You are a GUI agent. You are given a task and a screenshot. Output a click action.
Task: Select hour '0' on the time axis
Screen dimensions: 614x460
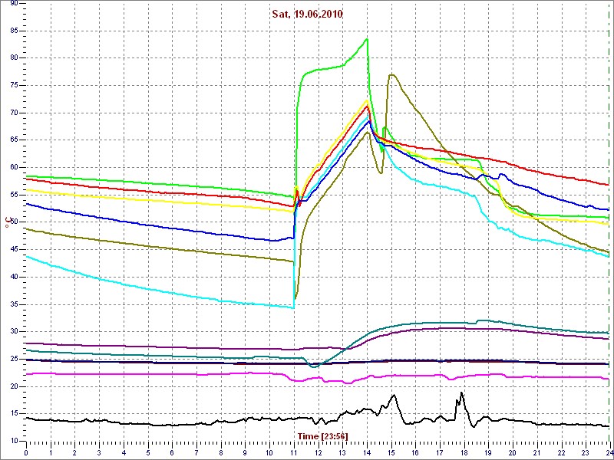pyautogui.click(x=26, y=452)
